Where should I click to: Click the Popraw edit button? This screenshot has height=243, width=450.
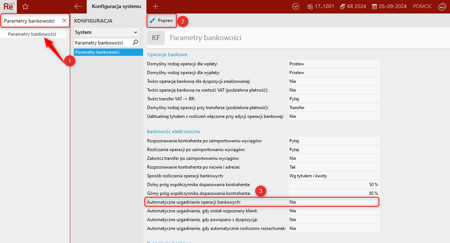161,20
